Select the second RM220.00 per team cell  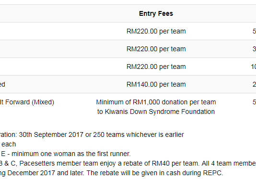point(156,49)
